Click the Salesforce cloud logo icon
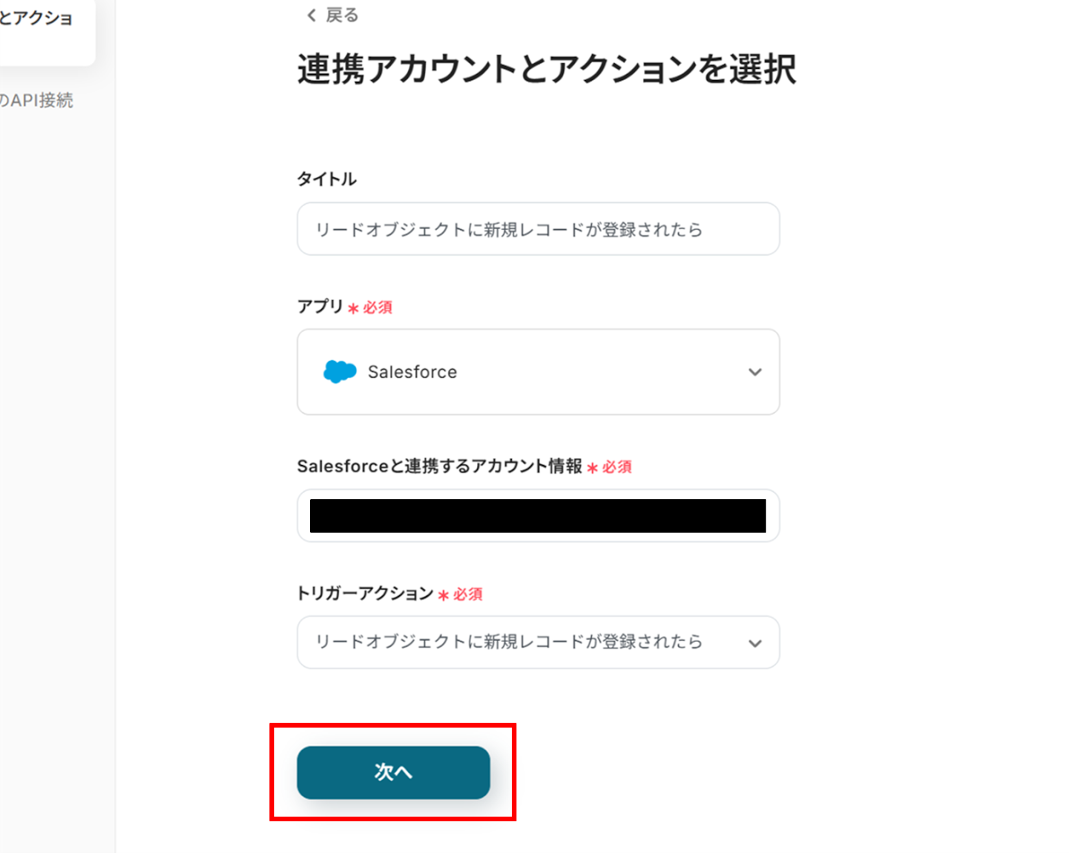This screenshot has height=853, width=1069. (339, 372)
